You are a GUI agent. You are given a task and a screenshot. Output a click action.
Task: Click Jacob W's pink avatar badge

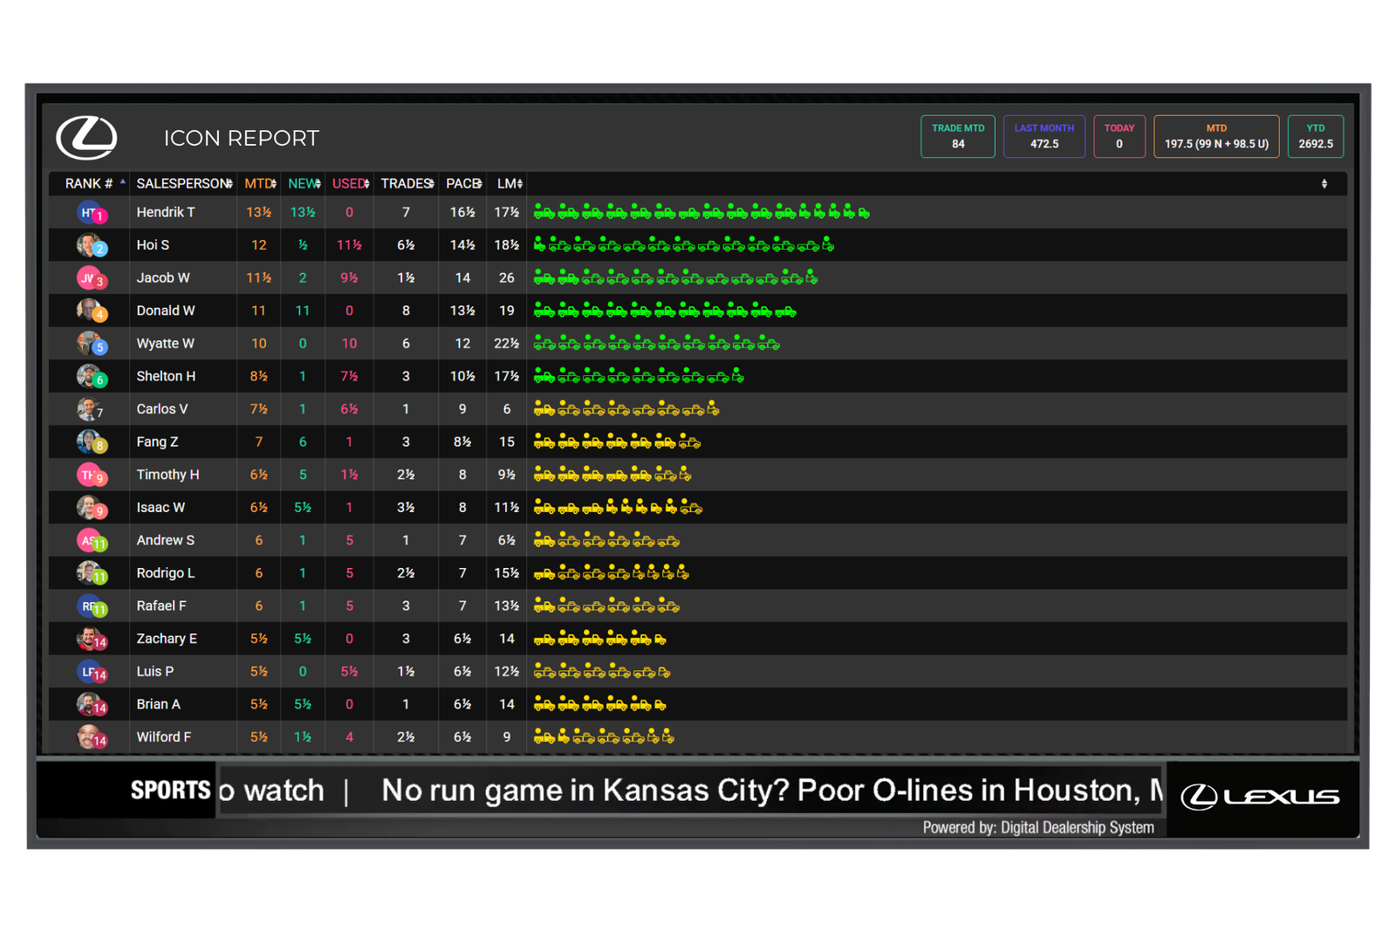(91, 278)
